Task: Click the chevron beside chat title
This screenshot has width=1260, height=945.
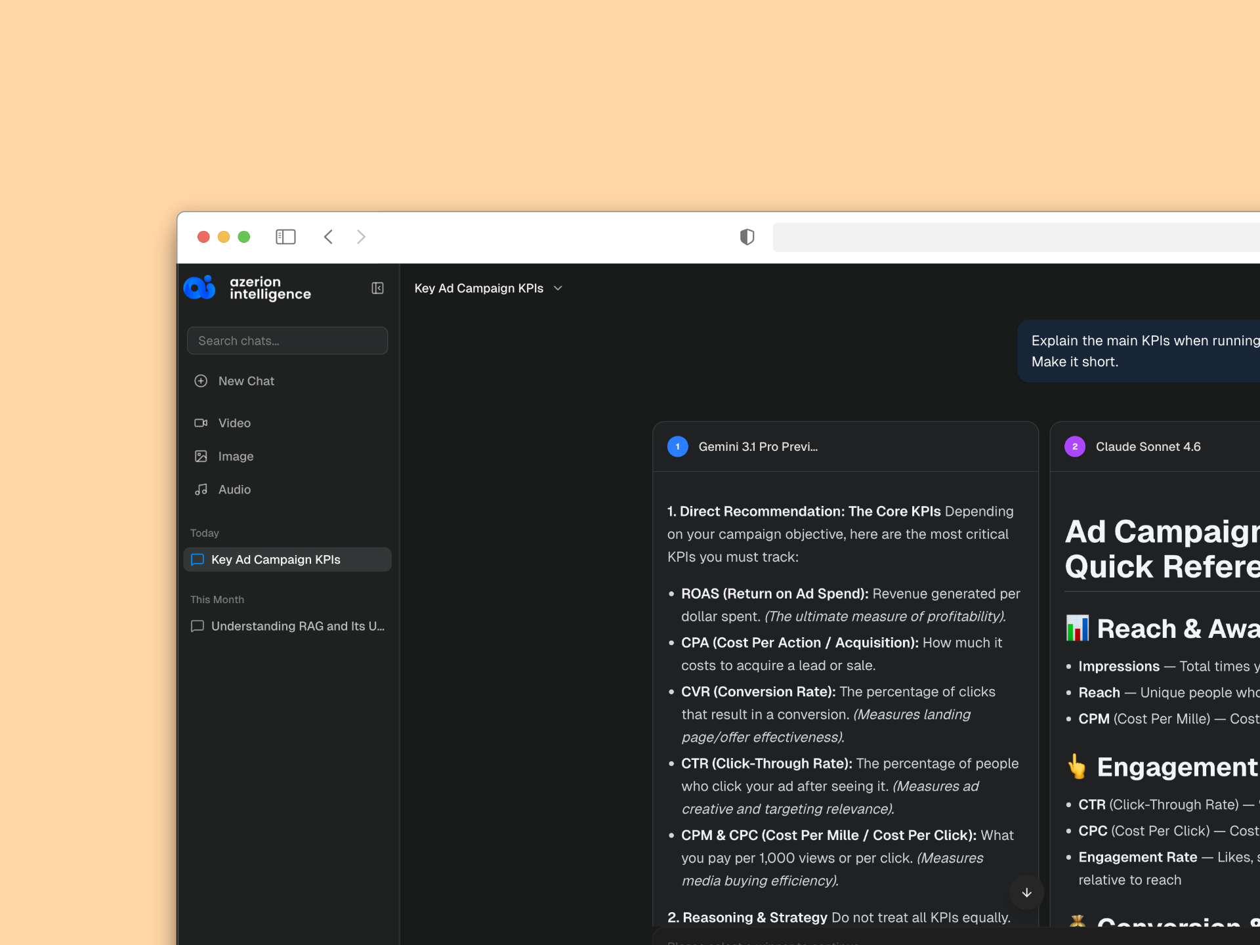Action: tap(558, 288)
